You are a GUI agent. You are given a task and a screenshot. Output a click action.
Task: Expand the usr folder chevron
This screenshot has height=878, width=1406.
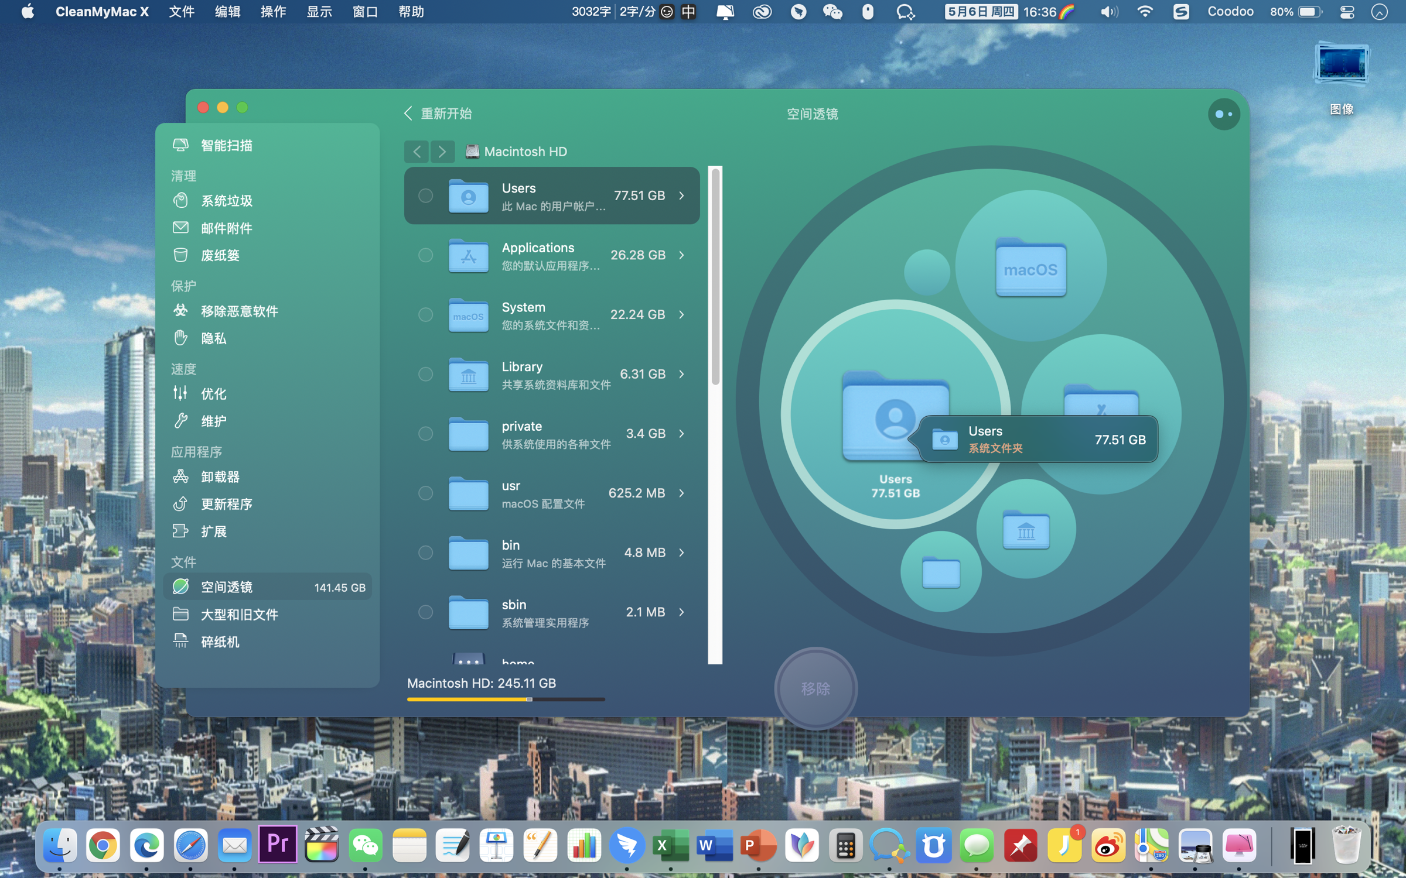coord(682,493)
